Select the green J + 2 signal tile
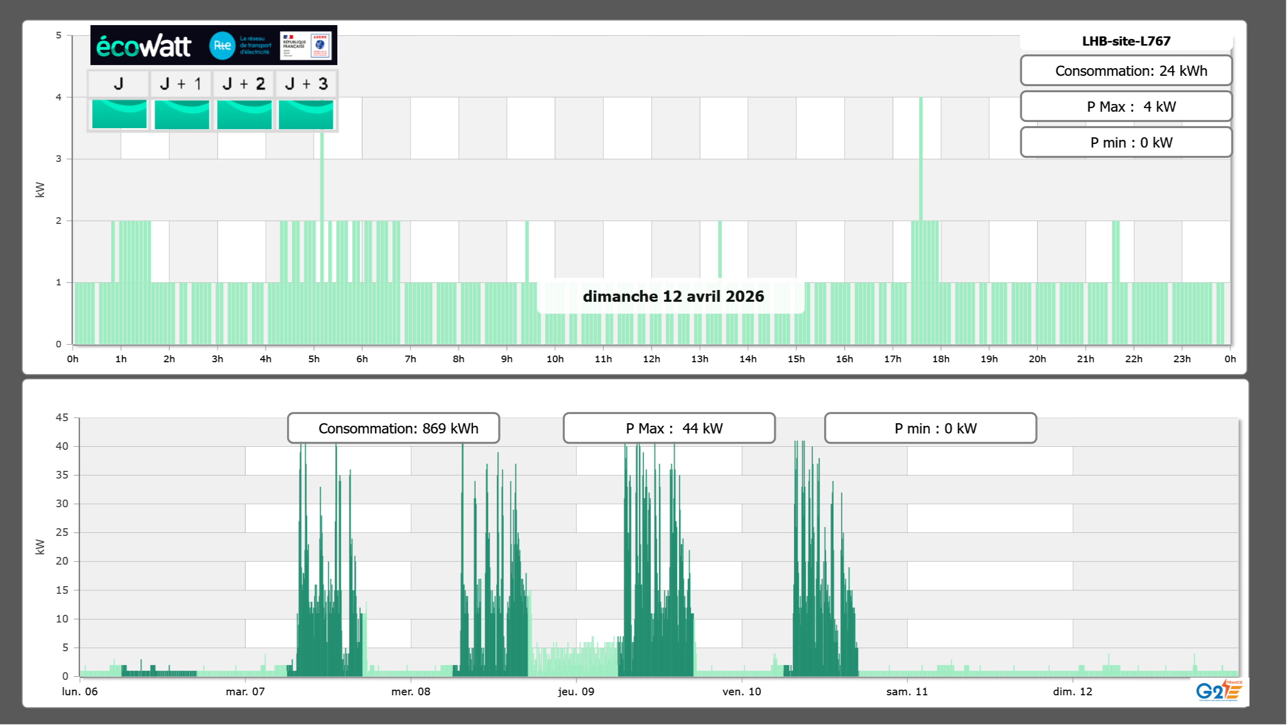The width and height of the screenshot is (1287, 725). pyautogui.click(x=244, y=114)
